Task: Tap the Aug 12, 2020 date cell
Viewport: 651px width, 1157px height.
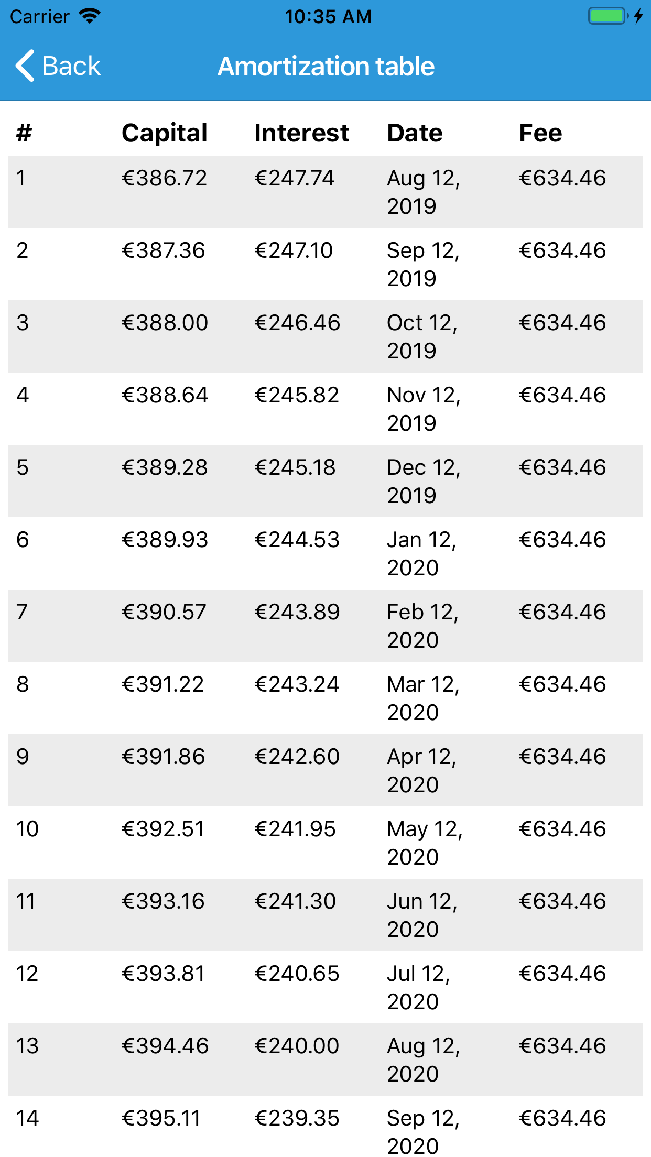Action: pyautogui.click(x=423, y=1060)
